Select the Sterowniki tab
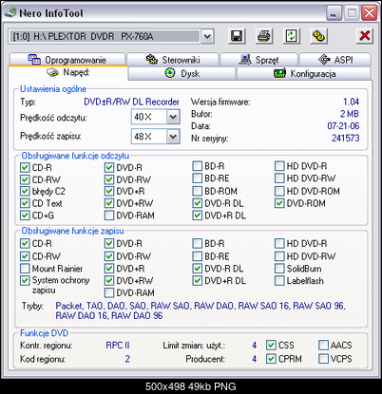The image size is (382, 394). click(173, 60)
